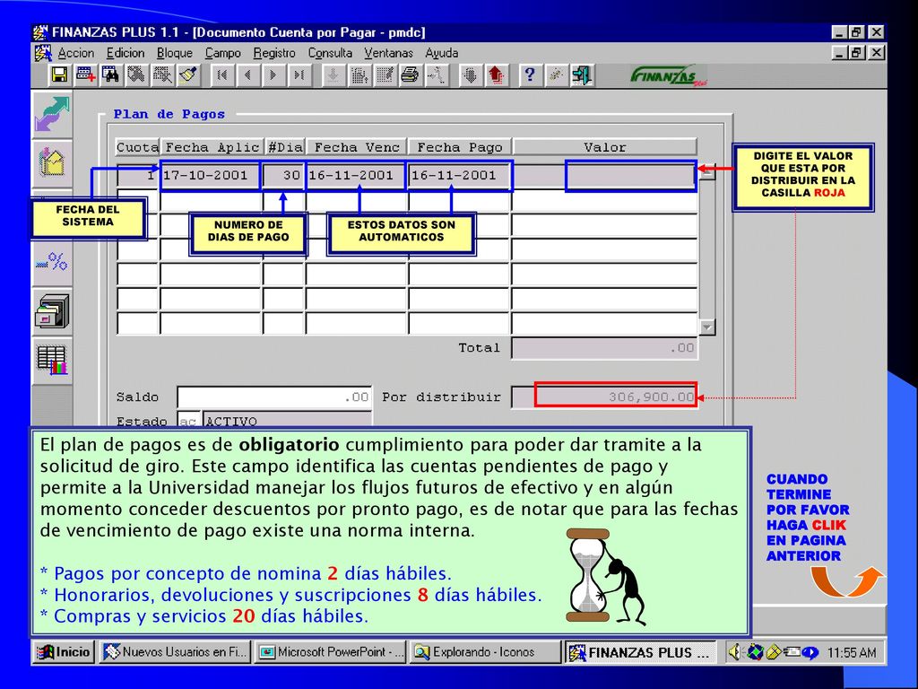The image size is (918, 689).
Task: Open the Accion menu
Action: (75, 53)
